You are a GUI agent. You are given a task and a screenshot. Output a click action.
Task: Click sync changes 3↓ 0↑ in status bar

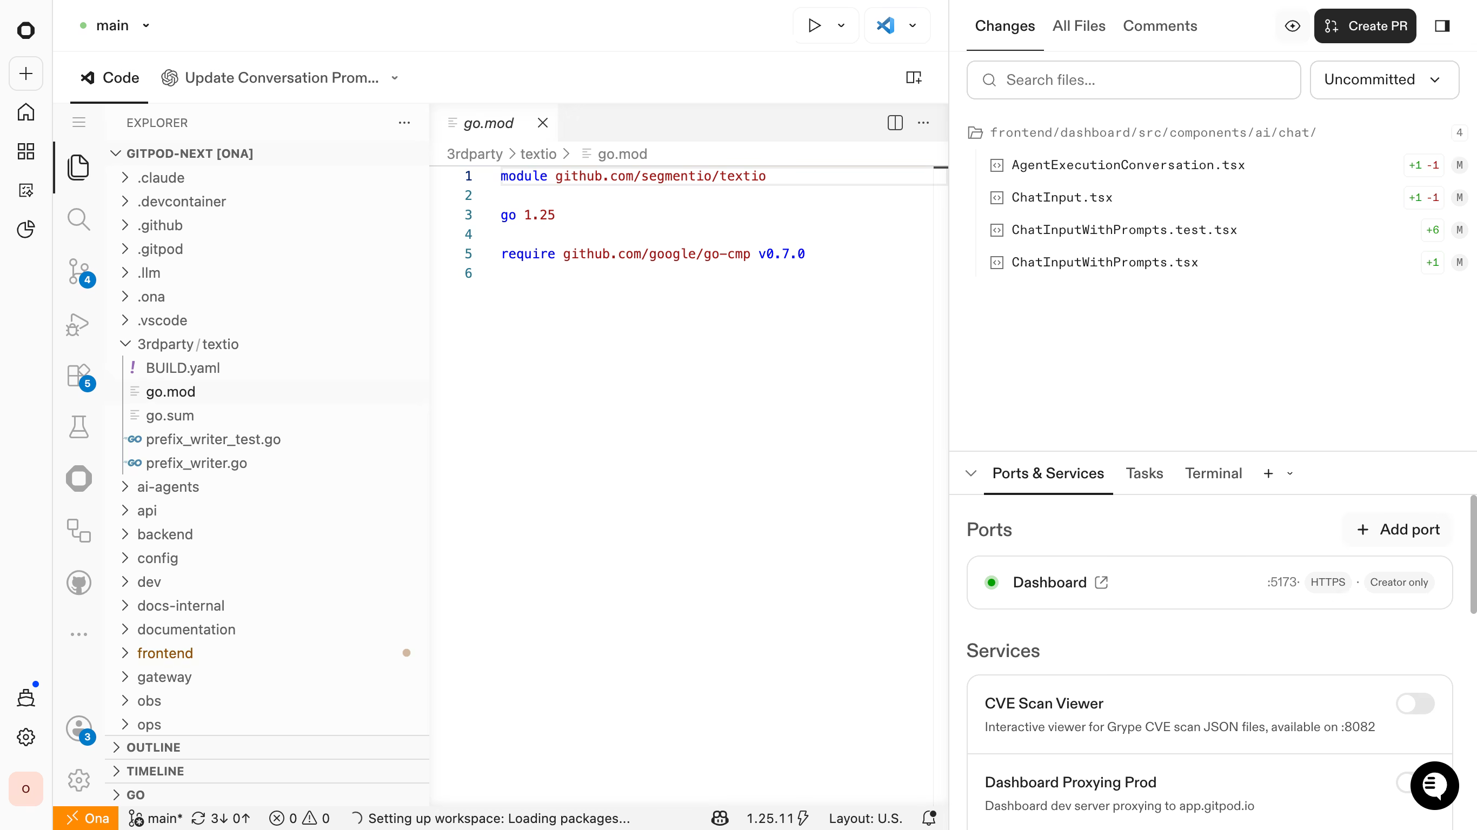coord(221,819)
